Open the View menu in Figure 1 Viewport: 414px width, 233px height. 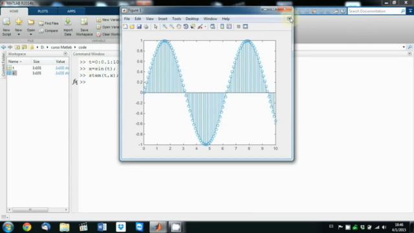point(149,19)
